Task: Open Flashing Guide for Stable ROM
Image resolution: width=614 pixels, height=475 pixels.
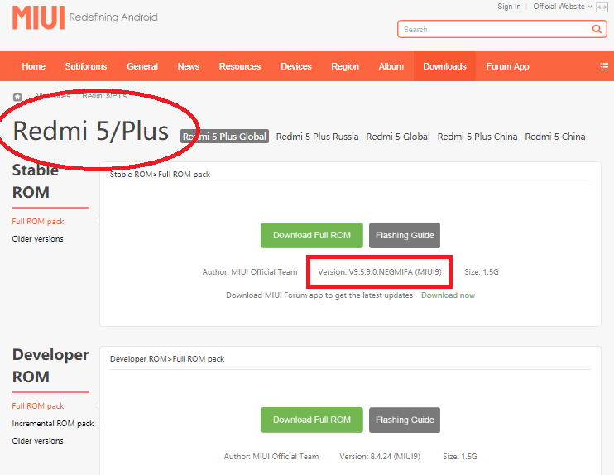Action: click(x=405, y=235)
